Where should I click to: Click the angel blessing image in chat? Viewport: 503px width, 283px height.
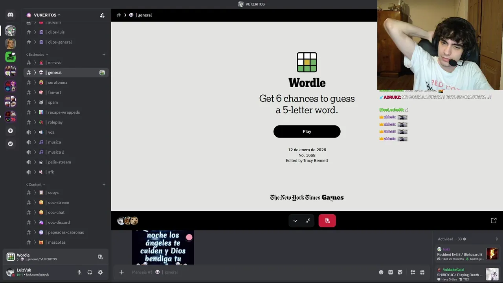pos(163,248)
